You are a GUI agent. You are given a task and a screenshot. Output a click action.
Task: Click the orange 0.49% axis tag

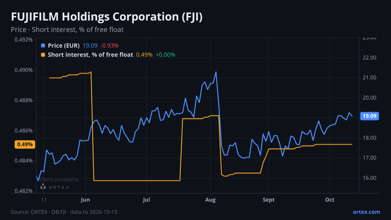[x=25, y=144]
